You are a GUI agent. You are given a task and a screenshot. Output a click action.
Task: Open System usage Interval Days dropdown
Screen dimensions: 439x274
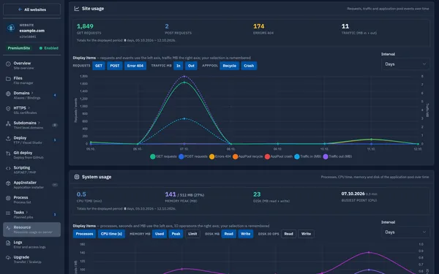[x=405, y=232]
